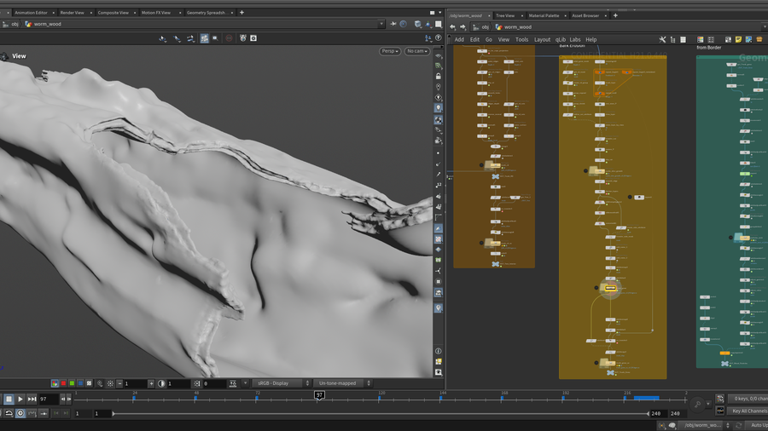The width and height of the screenshot is (768, 431).
Task: Switch to the Material Palette tab
Action: [544, 15]
